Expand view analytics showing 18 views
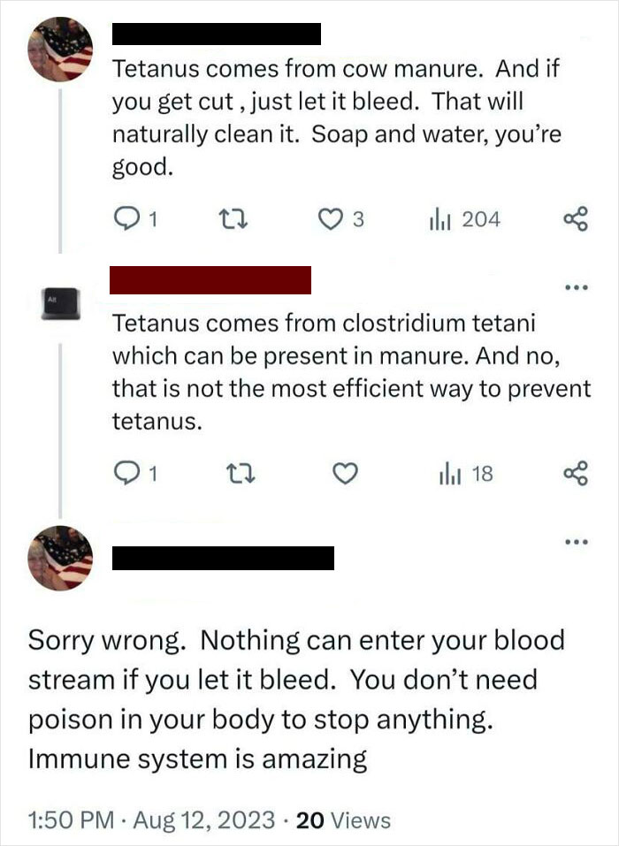The height and width of the screenshot is (846, 619). click(x=462, y=474)
